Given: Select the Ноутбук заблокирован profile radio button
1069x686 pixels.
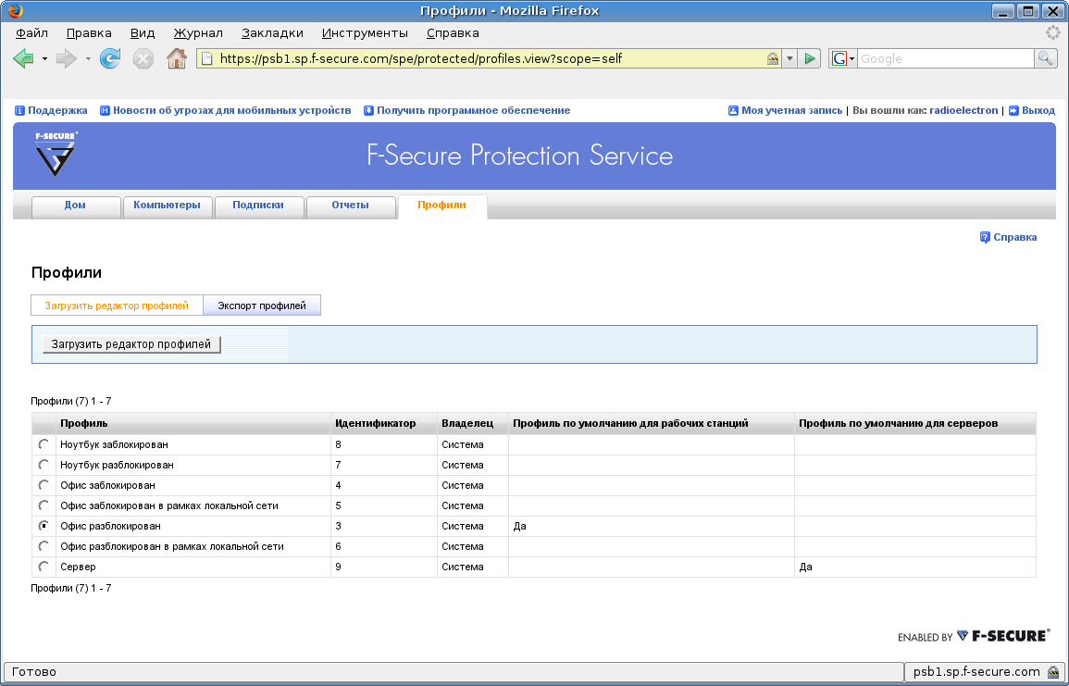Looking at the screenshot, I should [44, 444].
